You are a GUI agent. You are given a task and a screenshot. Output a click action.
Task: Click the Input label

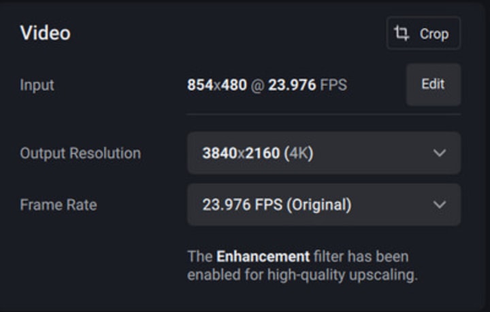37,86
